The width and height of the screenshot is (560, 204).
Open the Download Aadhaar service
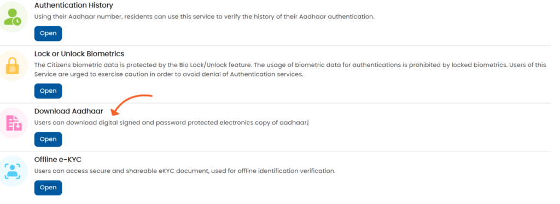(x=48, y=139)
